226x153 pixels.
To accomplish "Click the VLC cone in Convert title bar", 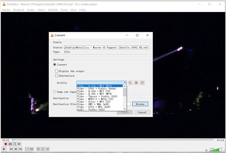I will (x=52, y=35).
